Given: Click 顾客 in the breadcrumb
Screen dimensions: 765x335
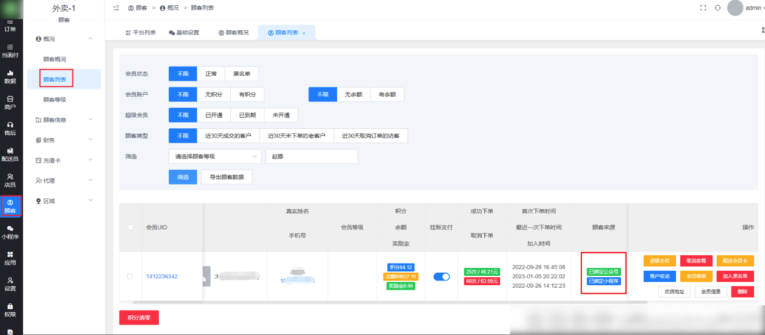Looking at the screenshot, I should (137, 7).
